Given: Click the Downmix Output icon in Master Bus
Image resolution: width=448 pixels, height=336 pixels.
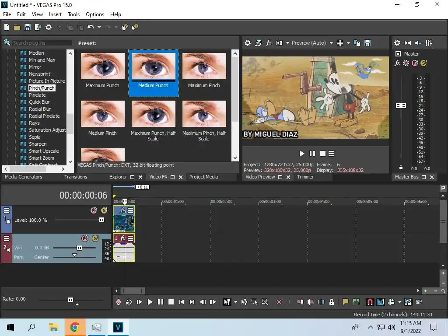Looking at the screenshot, I should [x=408, y=43].
